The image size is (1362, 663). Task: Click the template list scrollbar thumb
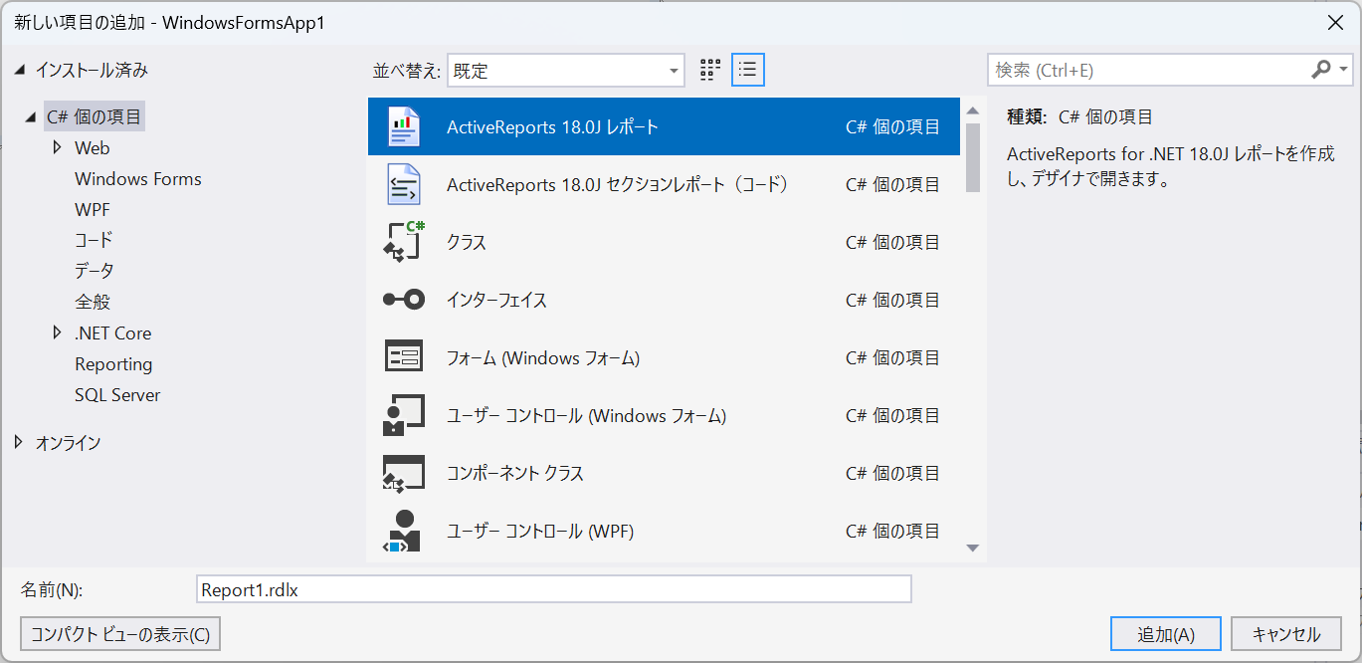point(973,157)
